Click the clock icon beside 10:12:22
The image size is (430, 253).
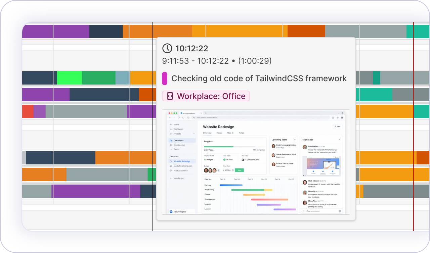167,48
